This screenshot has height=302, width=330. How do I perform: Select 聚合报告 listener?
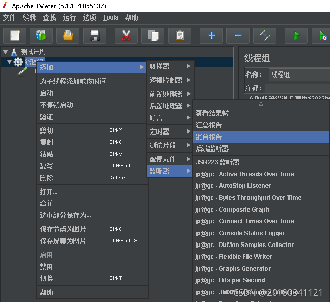click(x=261, y=137)
